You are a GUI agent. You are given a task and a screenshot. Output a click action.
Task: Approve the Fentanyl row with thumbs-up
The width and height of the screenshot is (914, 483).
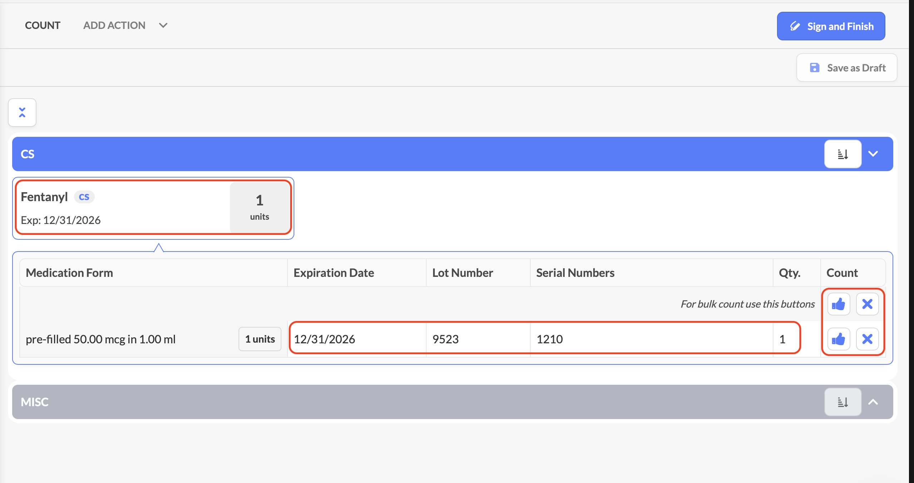coord(839,339)
